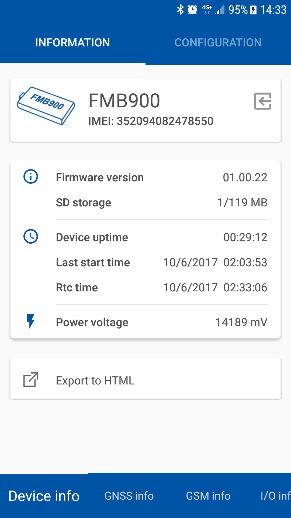Switch to the I/O info tab

click(275, 496)
